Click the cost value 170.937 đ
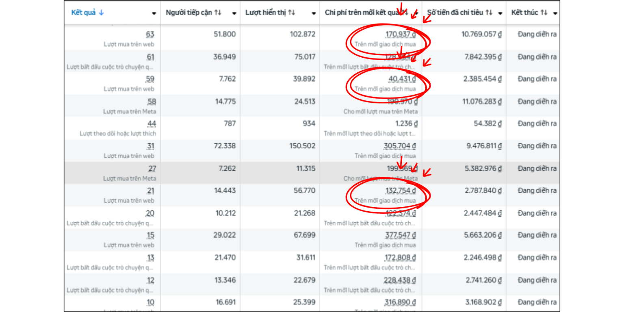 click(x=400, y=35)
